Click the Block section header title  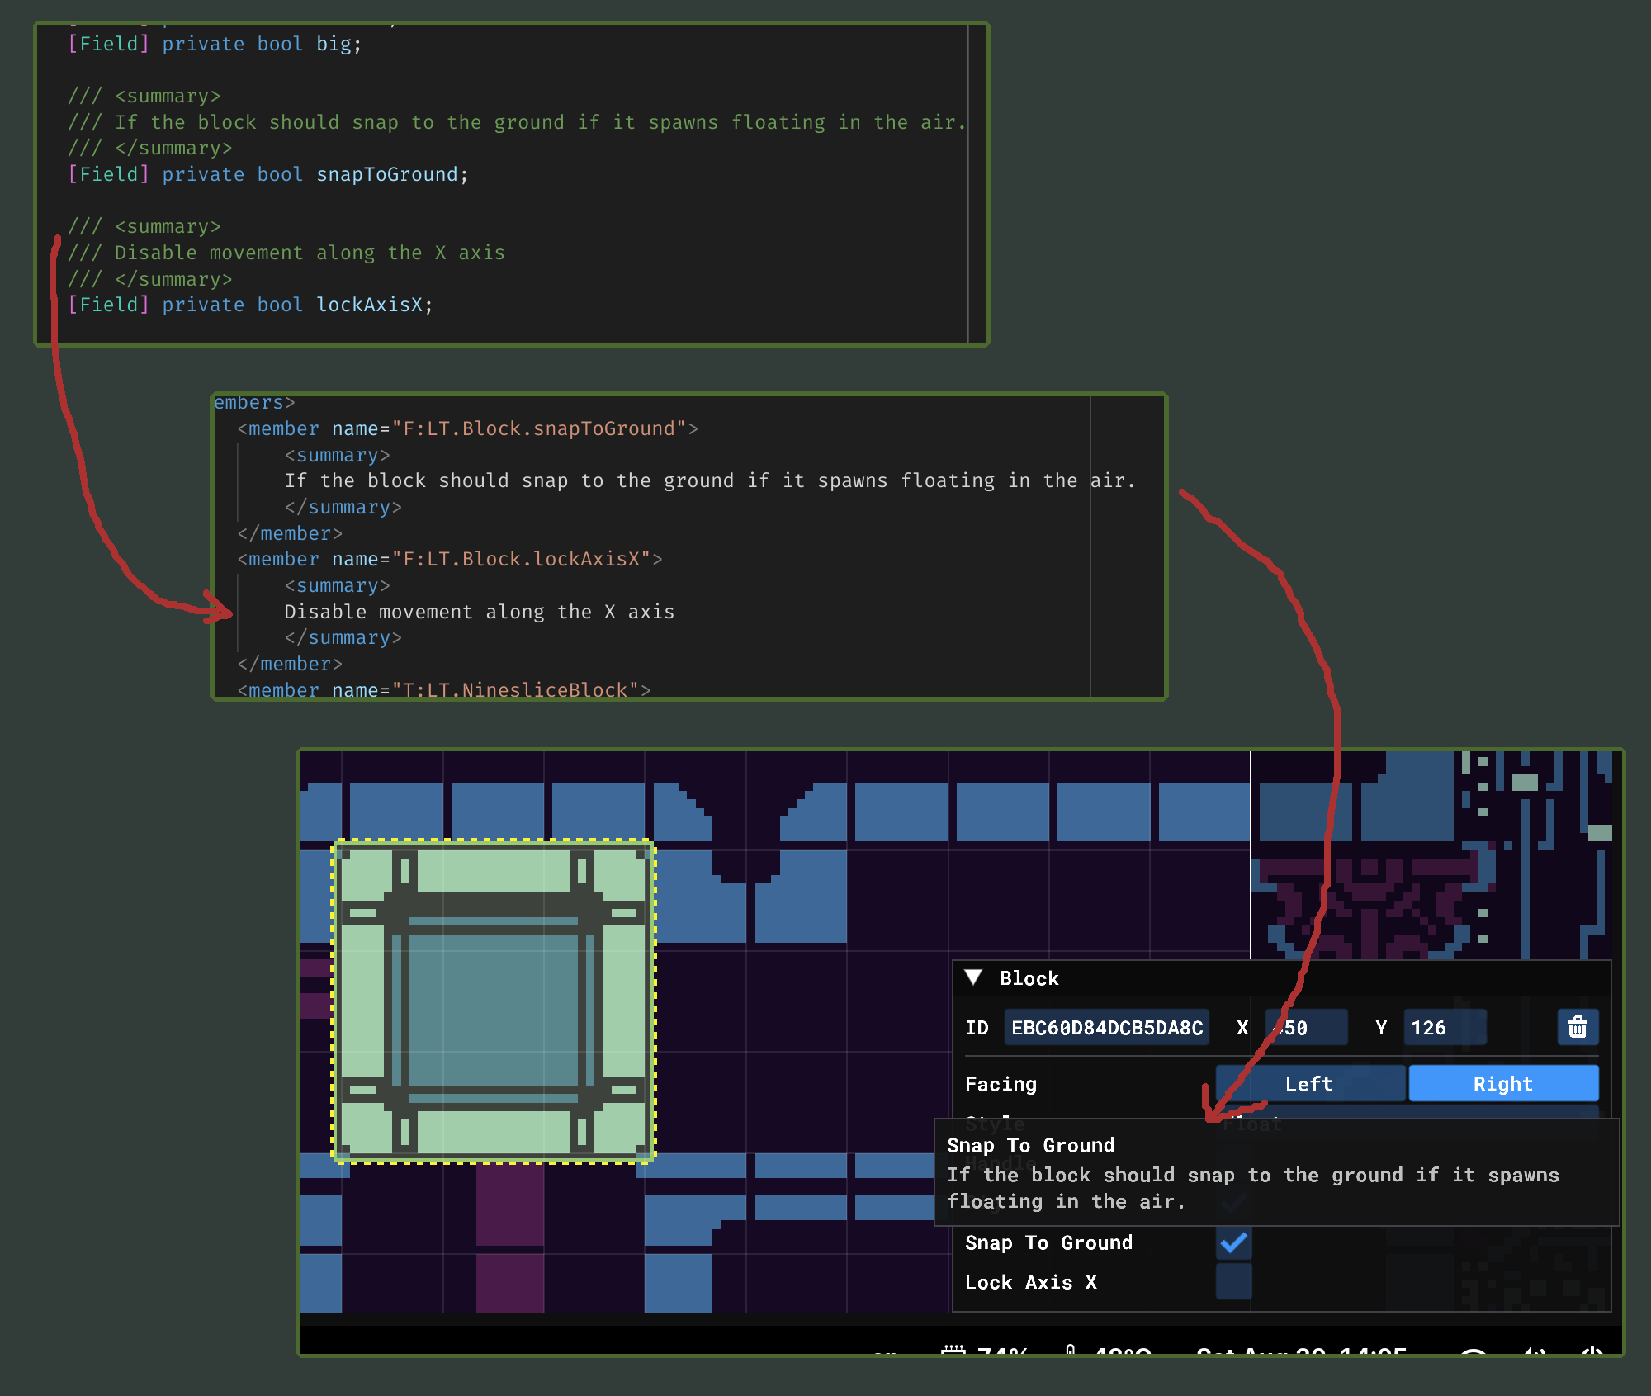click(1029, 978)
